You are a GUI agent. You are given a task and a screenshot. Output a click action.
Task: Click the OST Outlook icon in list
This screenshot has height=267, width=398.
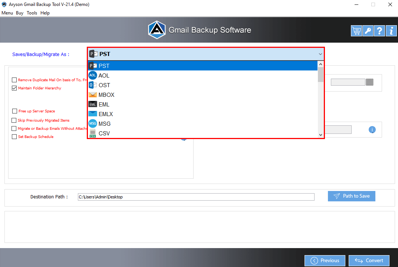(93, 85)
